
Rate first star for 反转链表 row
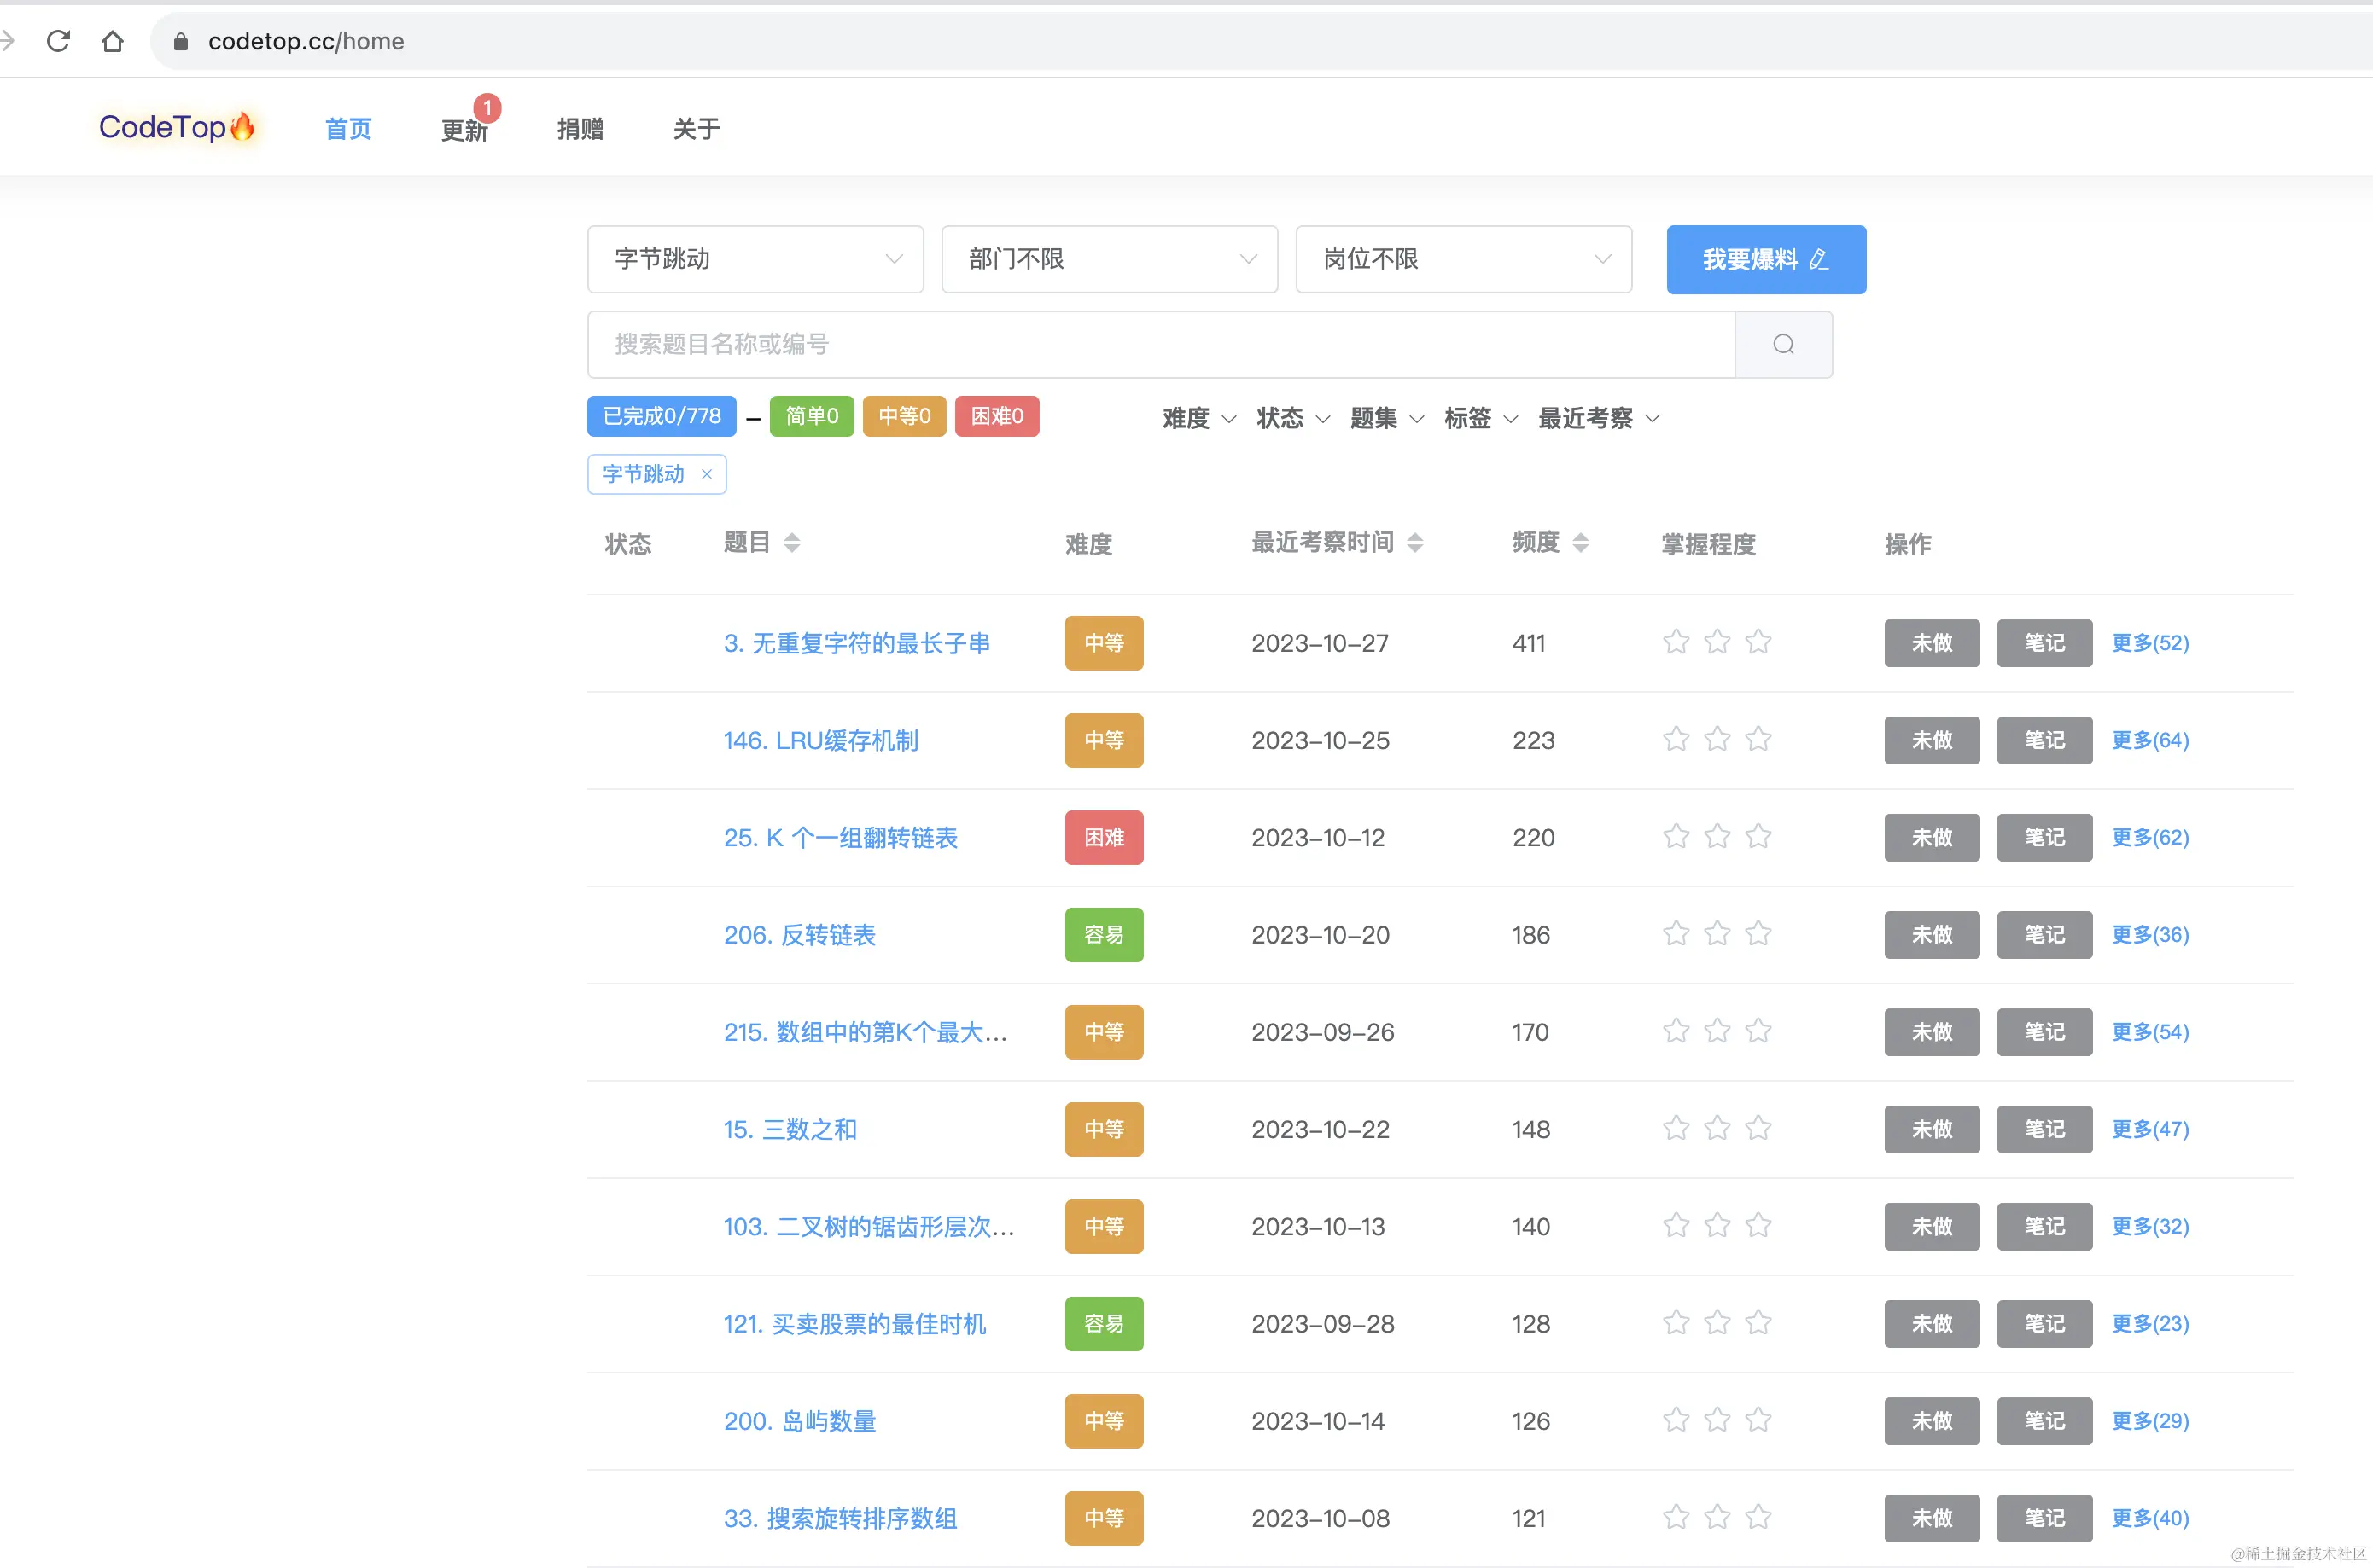[x=1676, y=934]
